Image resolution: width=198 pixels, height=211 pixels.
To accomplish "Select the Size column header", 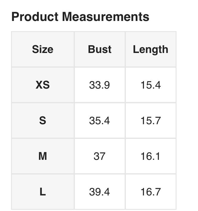I will tap(43, 49).
